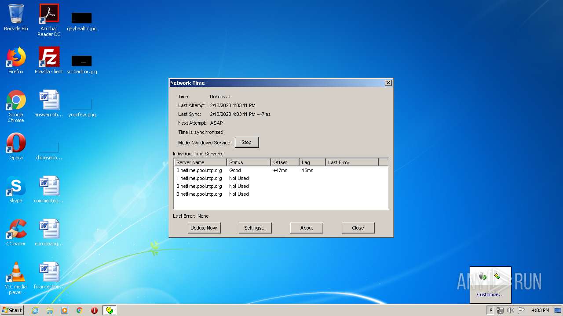563x316 pixels.
Task: Open the Firefox desktop shortcut
Action: coord(16,61)
